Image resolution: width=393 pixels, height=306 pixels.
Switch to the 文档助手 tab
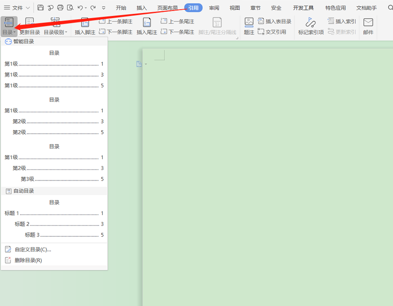[x=367, y=8]
